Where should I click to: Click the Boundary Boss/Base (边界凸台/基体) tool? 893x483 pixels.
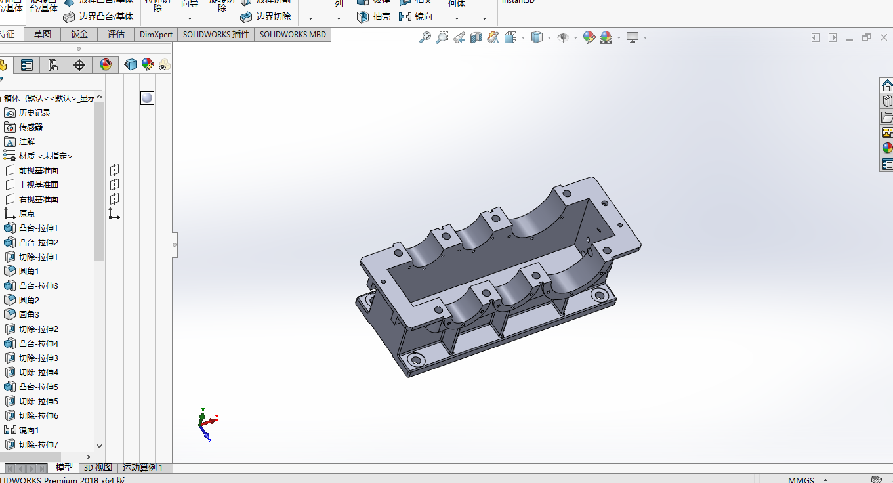[x=98, y=16]
